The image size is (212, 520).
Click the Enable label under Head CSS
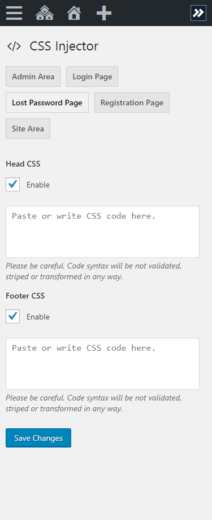coord(38,185)
